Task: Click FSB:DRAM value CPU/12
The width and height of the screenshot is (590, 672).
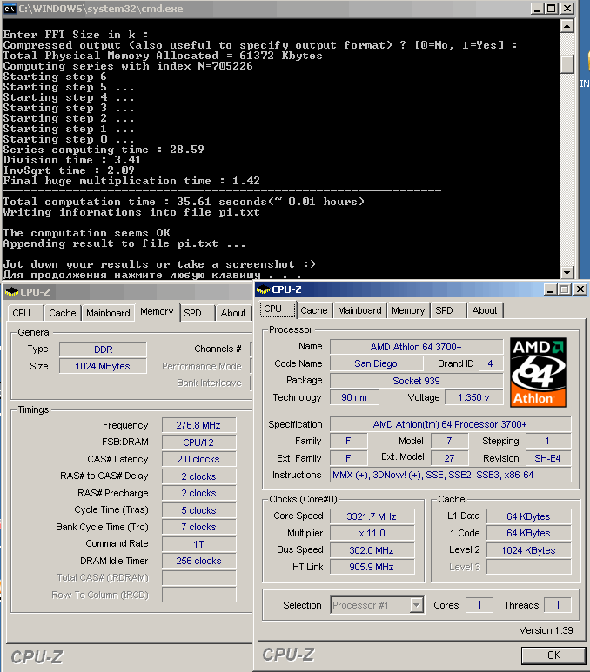Action: (198, 442)
